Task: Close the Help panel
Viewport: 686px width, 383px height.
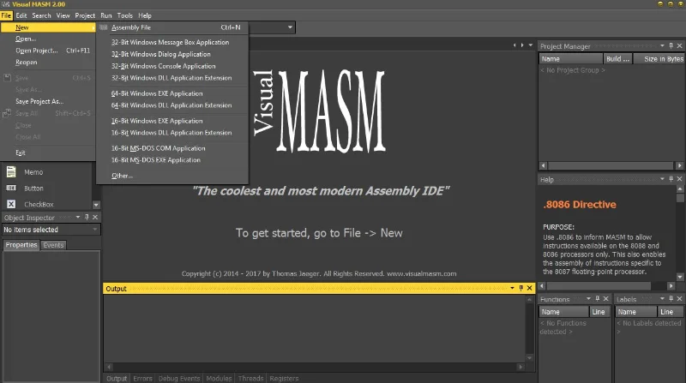Action: click(679, 179)
